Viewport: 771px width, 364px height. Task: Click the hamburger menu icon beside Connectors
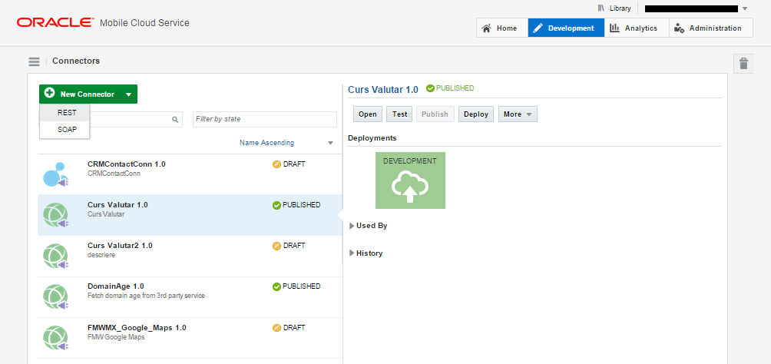click(x=34, y=61)
